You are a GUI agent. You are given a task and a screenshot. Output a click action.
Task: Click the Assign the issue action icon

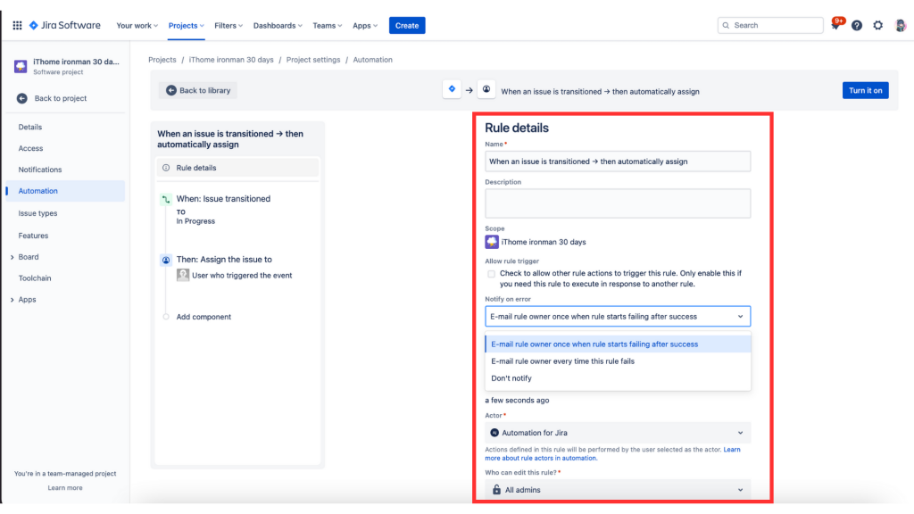coord(166,260)
